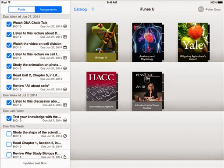Open icon beside Review "All about cells"

65,89
